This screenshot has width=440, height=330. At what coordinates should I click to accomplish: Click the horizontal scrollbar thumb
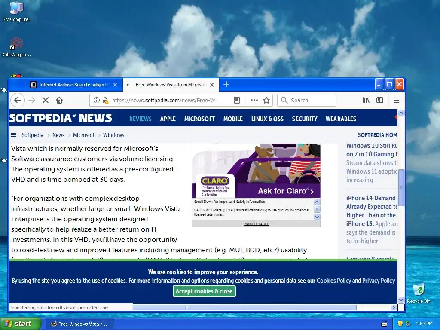(244, 308)
